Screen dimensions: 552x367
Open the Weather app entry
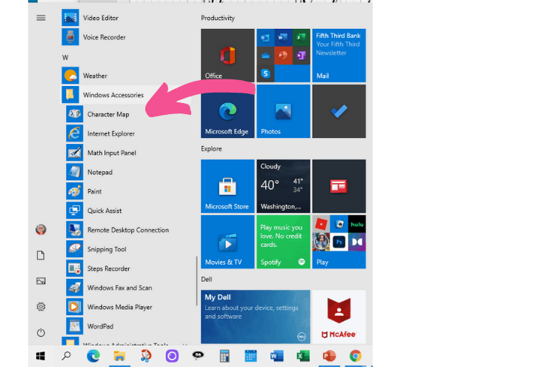coord(127,76)
